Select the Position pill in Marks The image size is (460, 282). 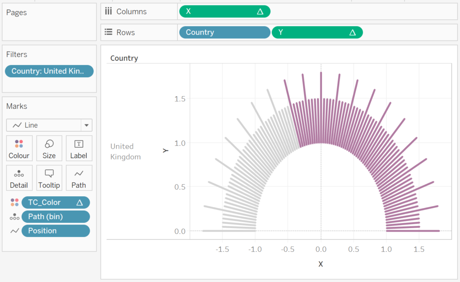pyautogui.click(x=56, y=231)
